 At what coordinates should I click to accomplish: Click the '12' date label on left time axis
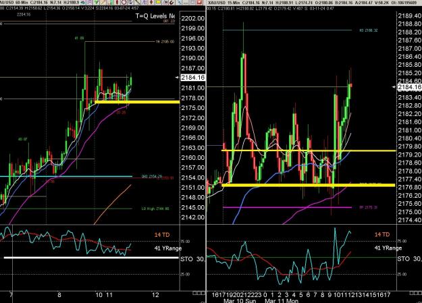(155, 295)
